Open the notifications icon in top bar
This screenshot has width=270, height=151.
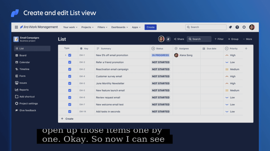[230, 27]
